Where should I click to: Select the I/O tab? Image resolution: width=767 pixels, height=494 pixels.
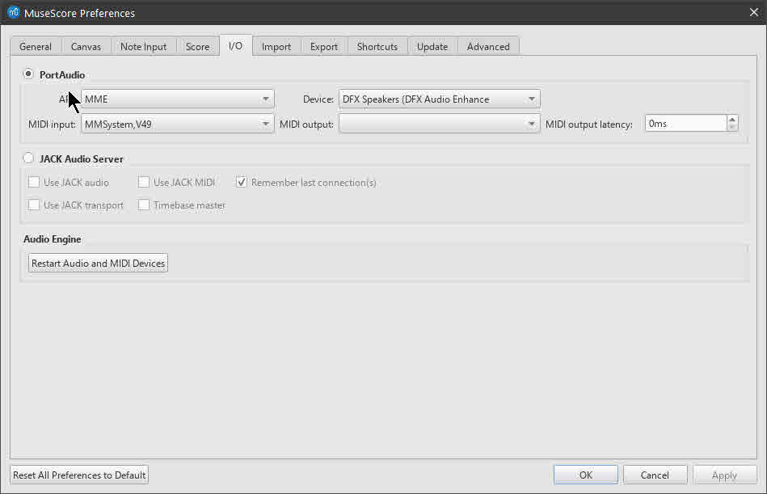pyautogui.click(x=236, y=45)
